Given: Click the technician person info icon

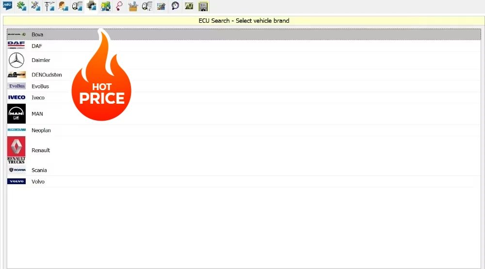Looking at the screenshot, I should pyautogui.click(x=64, y=6).
